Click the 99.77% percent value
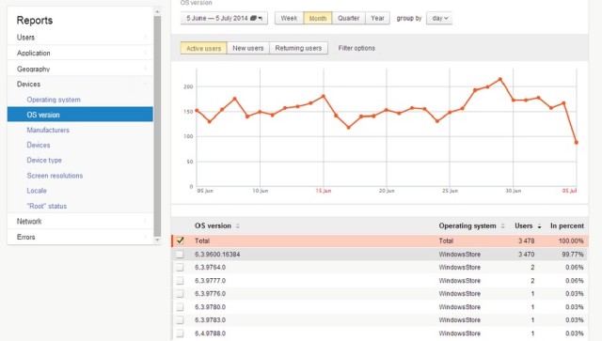The width and height of the screenshot is (602, 341). pos(573,255)
